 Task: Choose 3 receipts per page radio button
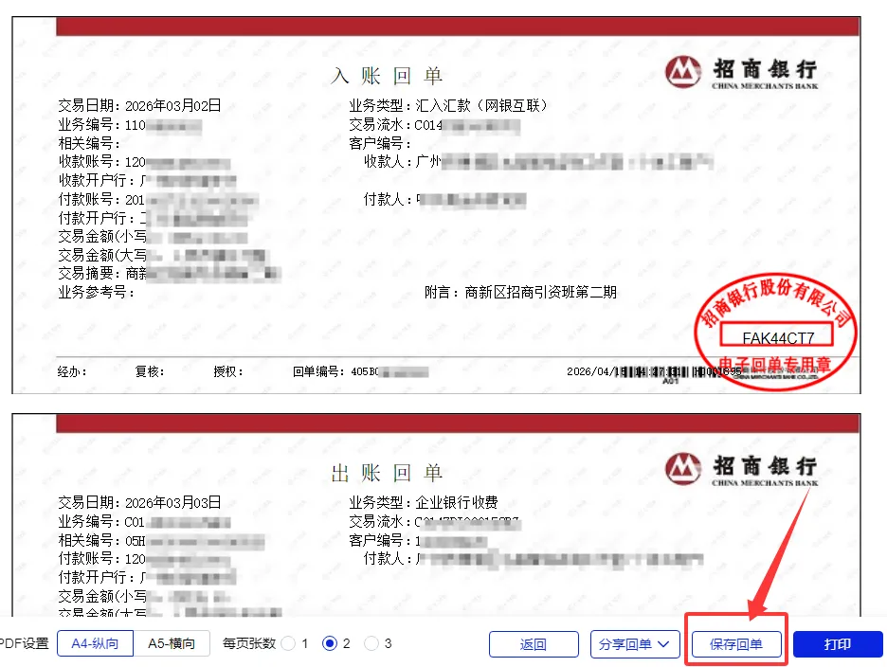pyautogui.click(x=371, y=644)
